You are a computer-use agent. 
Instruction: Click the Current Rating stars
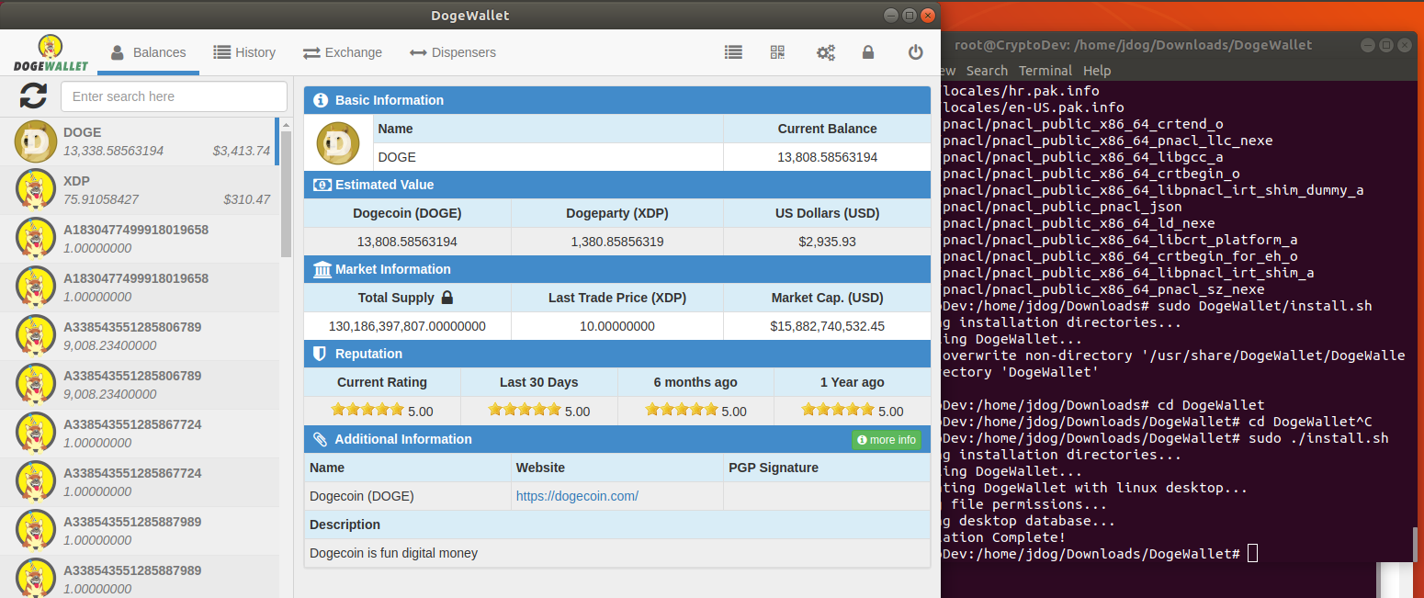point(367,410)
